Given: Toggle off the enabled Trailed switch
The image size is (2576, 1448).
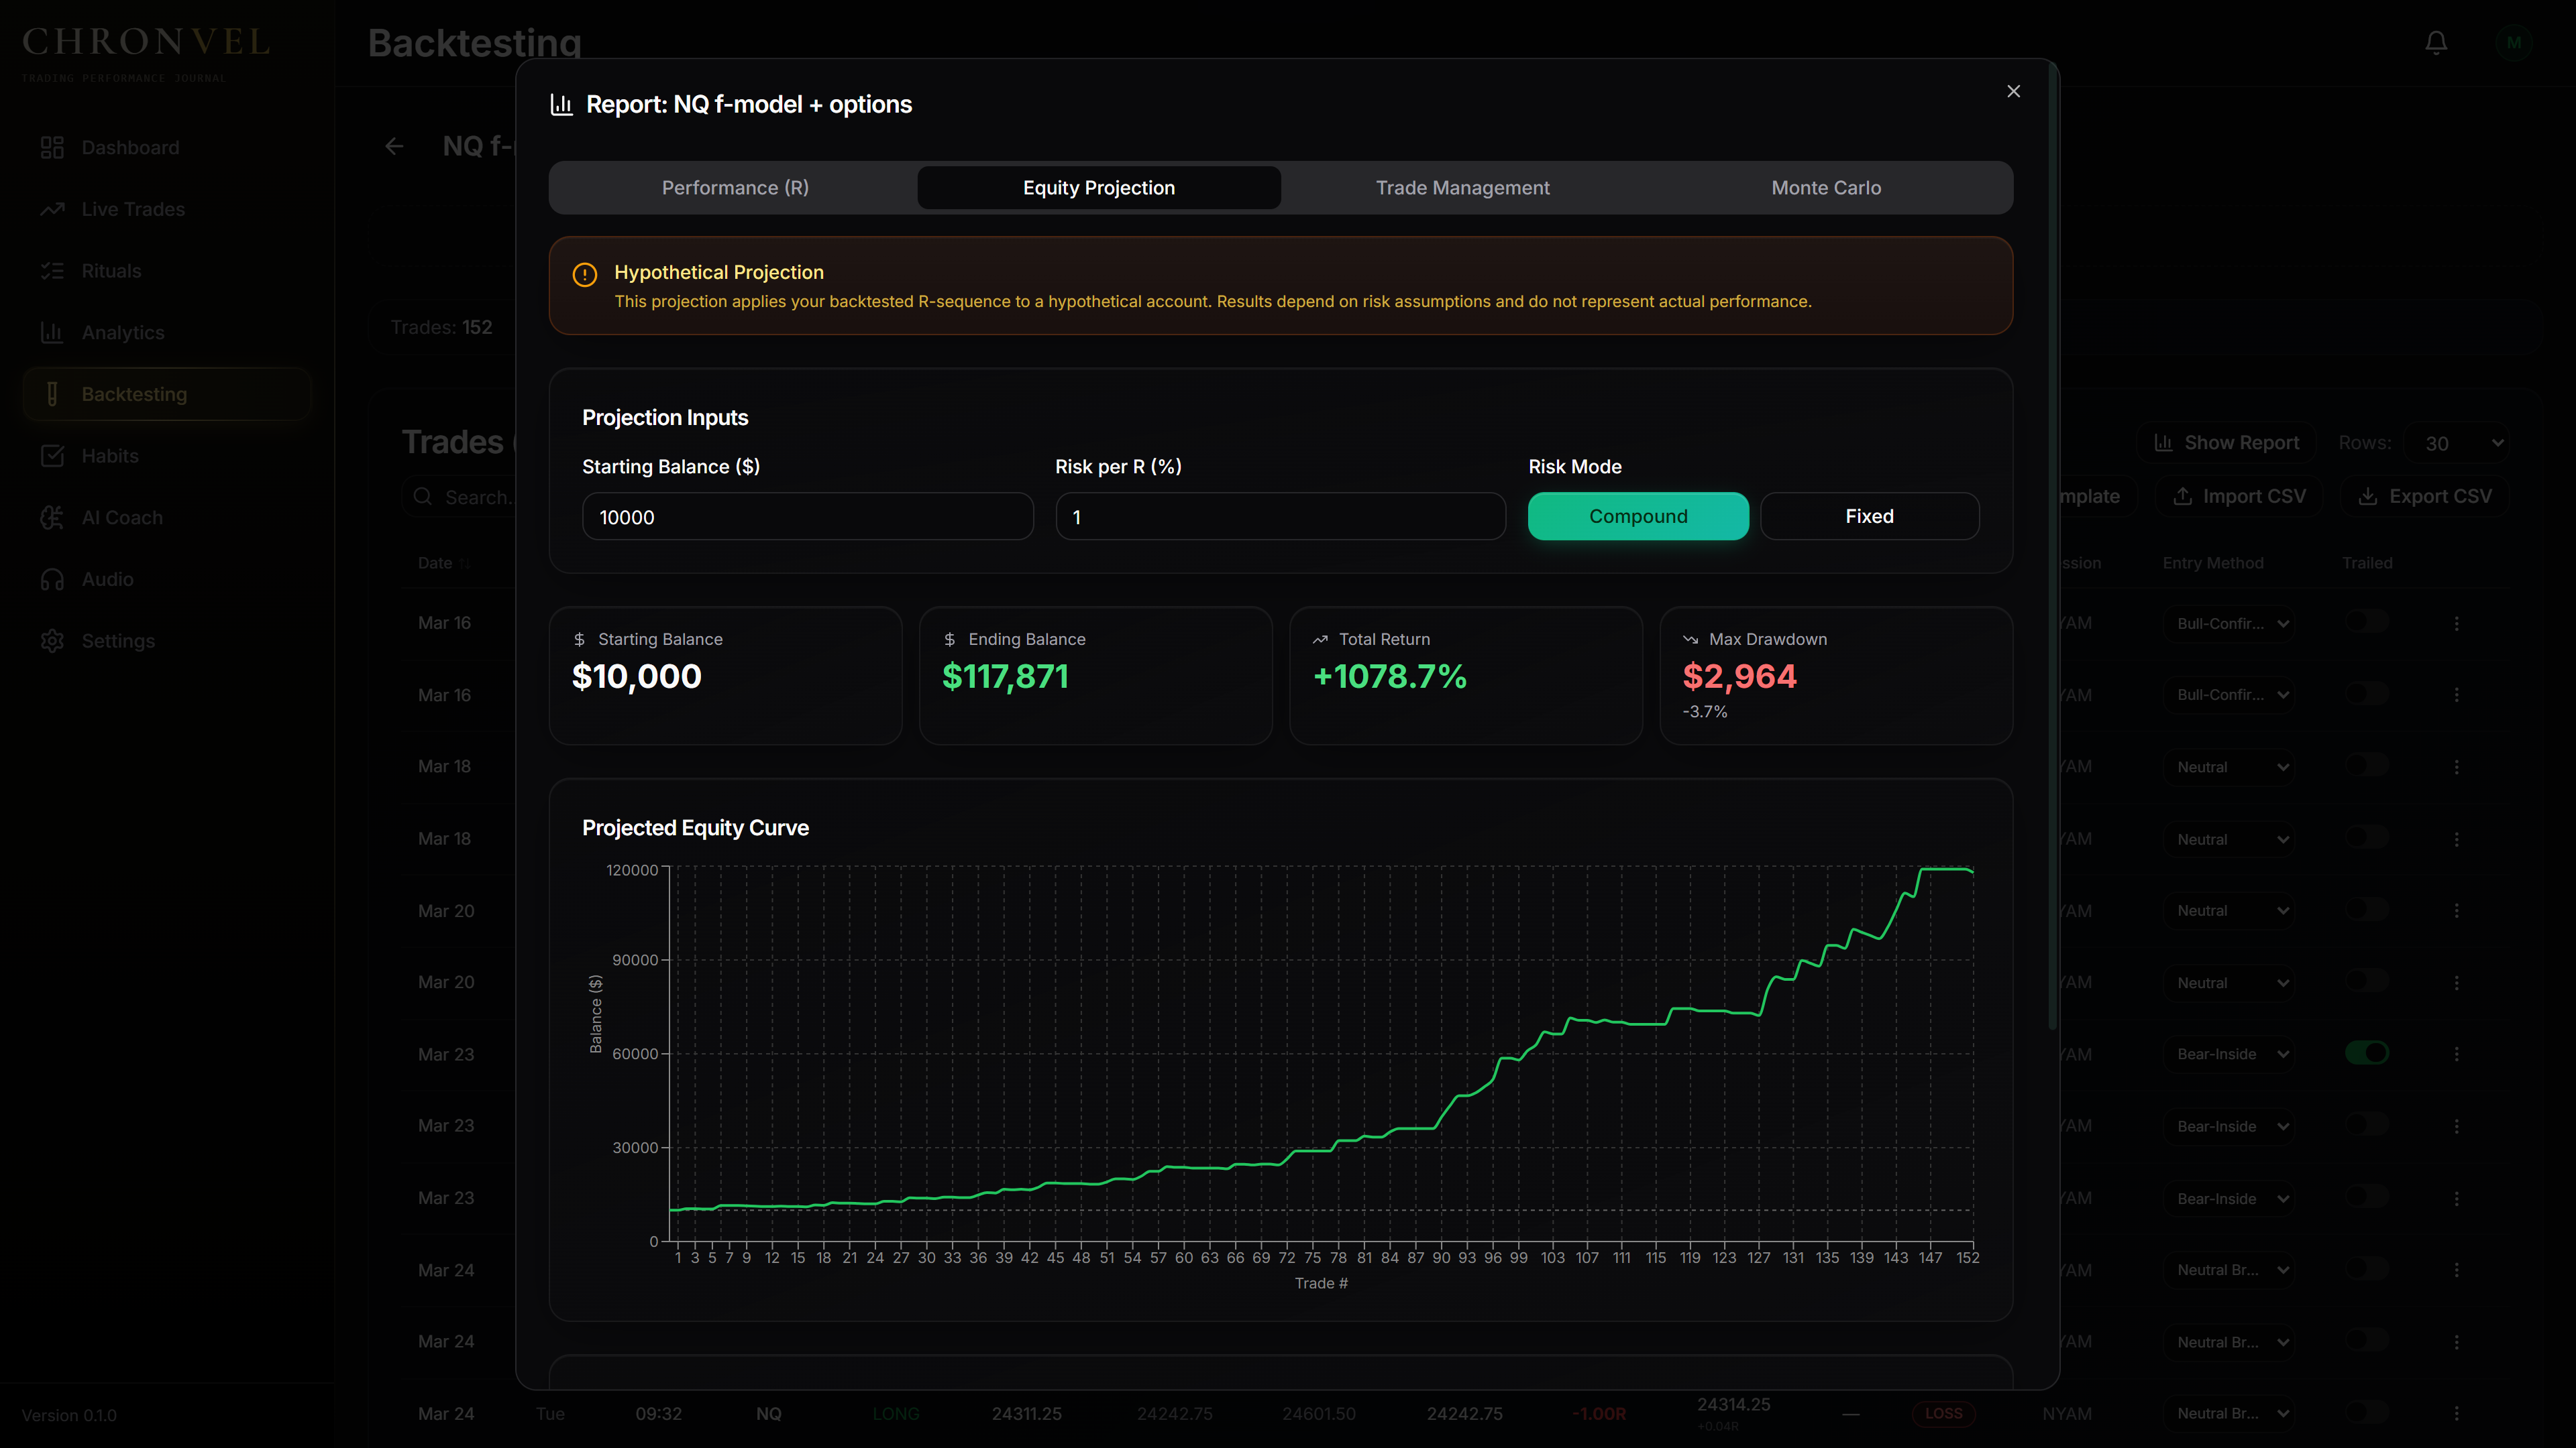Looking at the screenshot, I should tap(2366, 1053).
